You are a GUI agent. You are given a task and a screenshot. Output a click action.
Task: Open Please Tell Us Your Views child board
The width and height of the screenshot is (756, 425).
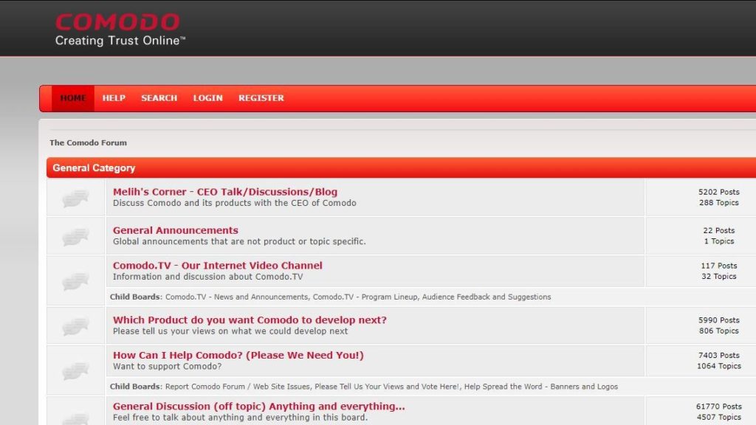(388, 387)
